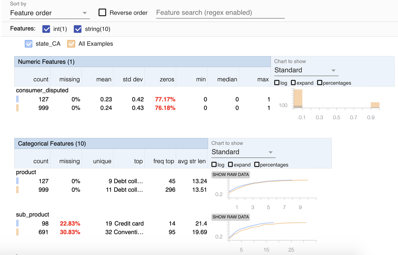Click the std dev column header
398x255 pixels.
(133, 79)
